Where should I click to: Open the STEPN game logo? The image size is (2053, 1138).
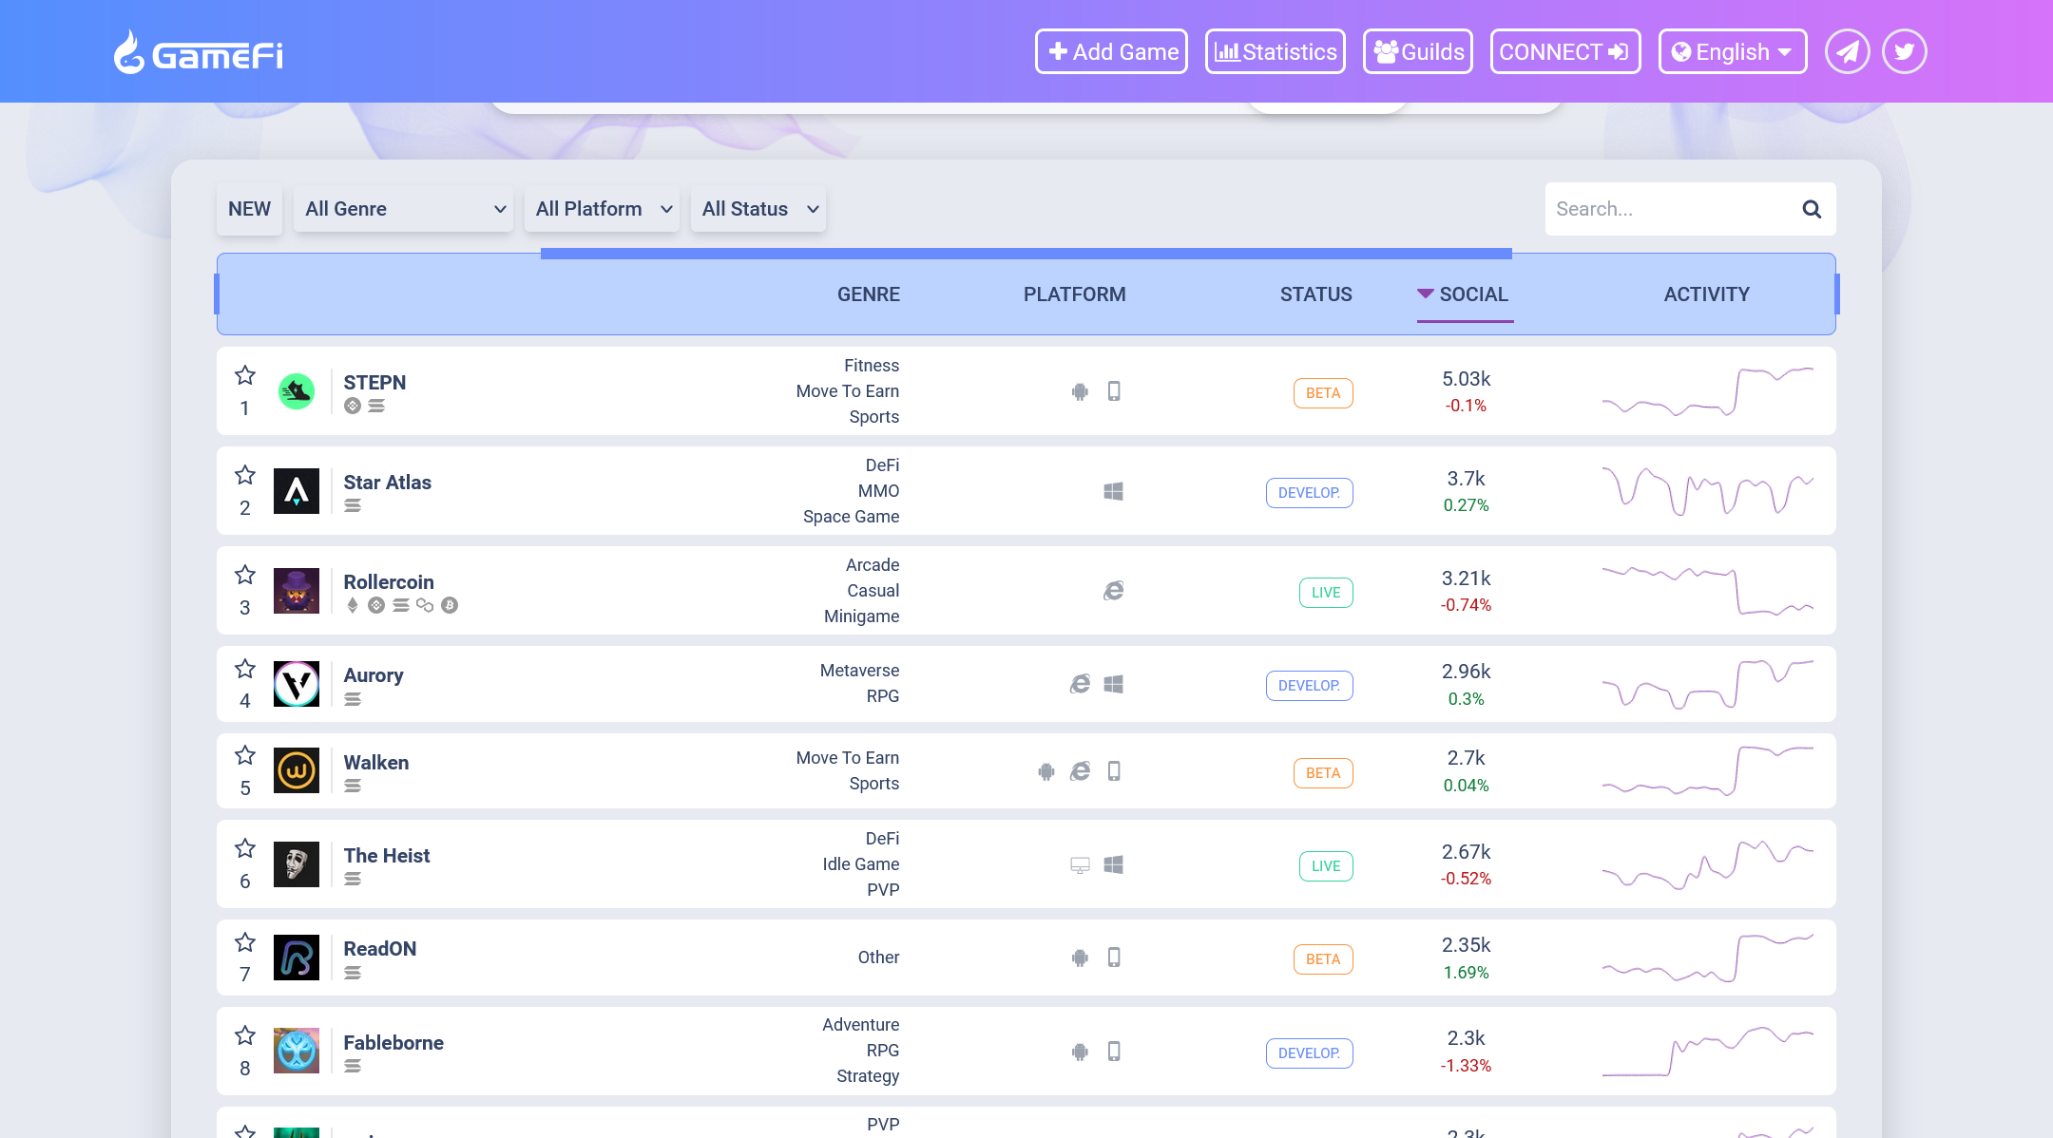[297, 391]
